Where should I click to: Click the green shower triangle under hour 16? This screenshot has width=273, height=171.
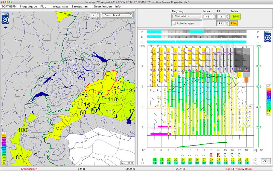pos(232,155)
